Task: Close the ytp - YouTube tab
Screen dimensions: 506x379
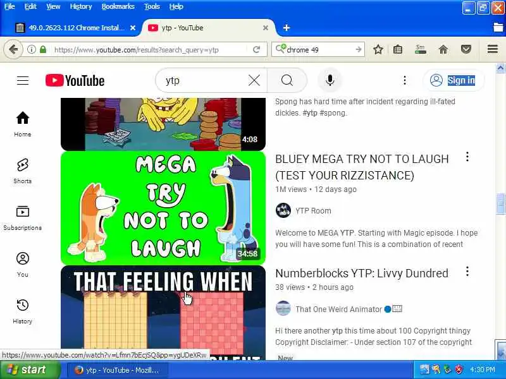Action: pyautogui.click(x=265, y=28)
